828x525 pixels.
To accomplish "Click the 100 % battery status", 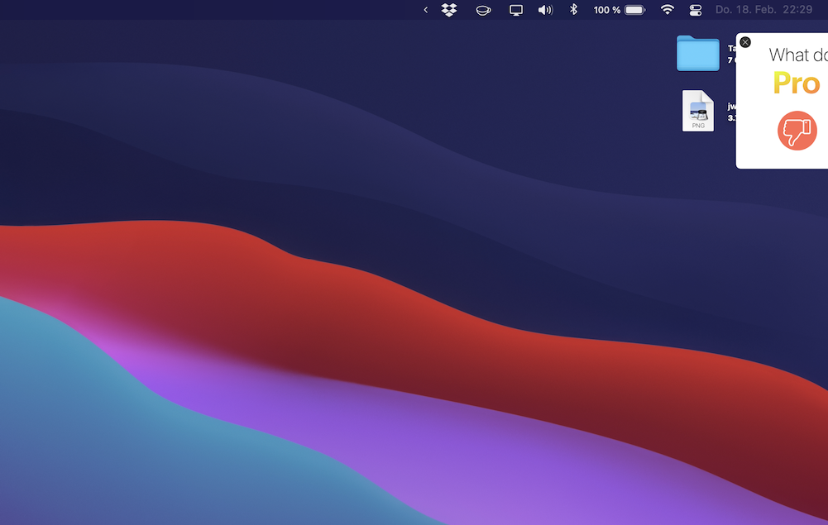I will point(620,10).
